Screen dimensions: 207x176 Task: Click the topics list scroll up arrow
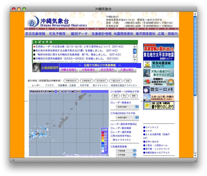coord(135,47)
